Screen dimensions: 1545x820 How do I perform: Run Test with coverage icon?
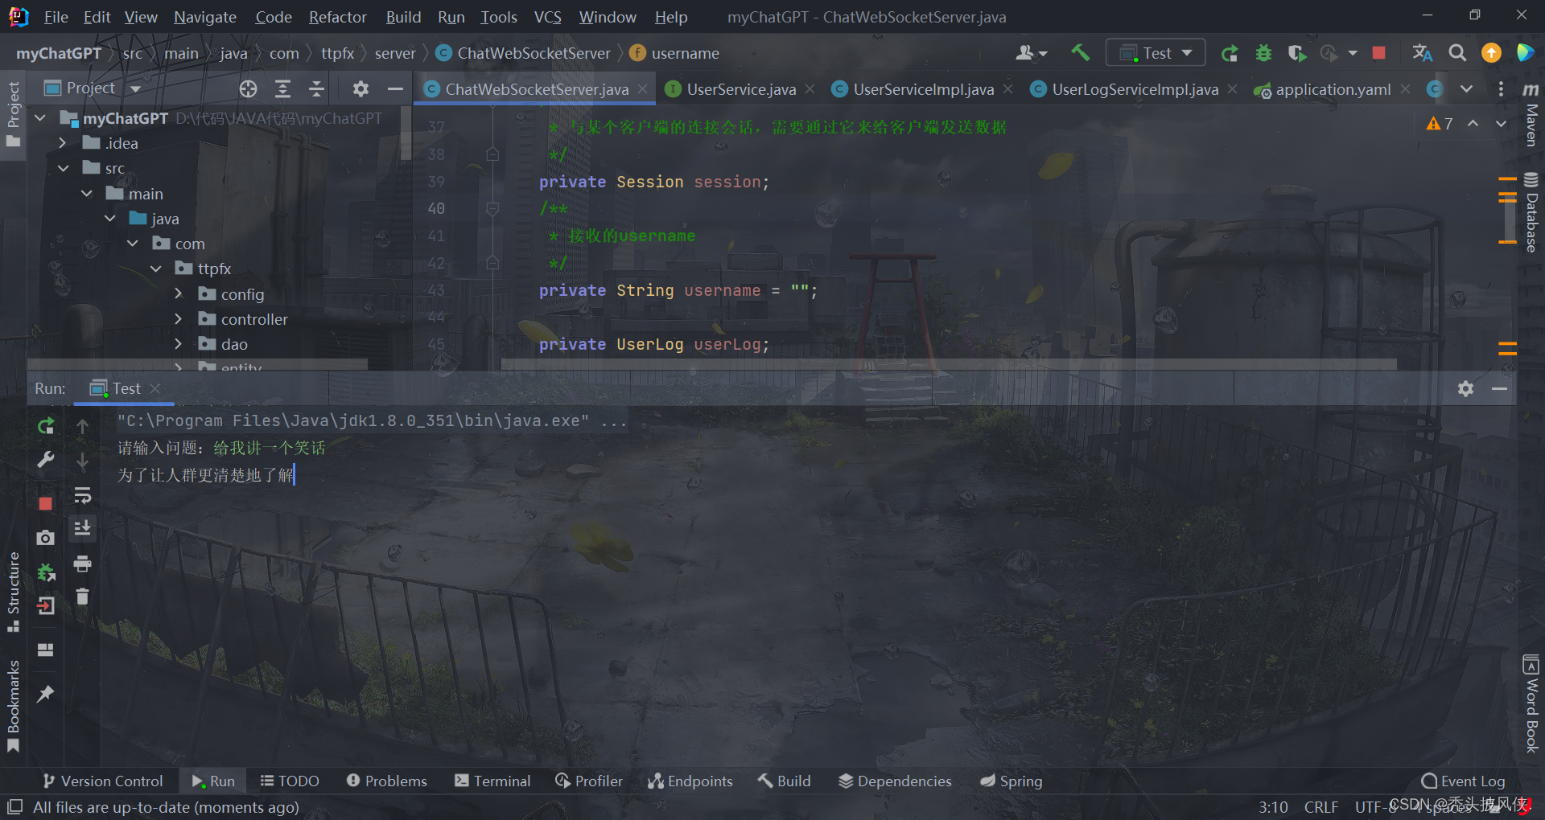pos(1296,53)
